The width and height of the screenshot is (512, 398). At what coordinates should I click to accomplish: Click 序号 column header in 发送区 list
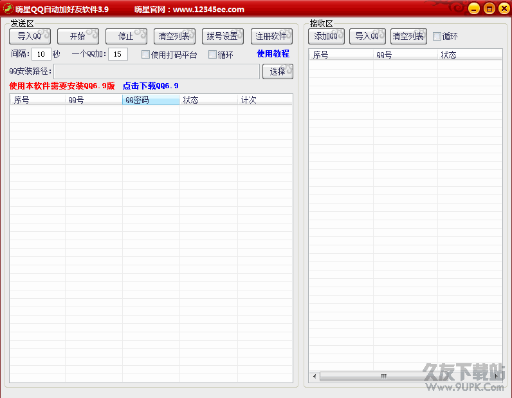[x=38, y=100]
